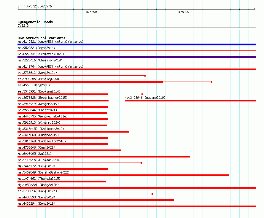The width and height of the screenshot is (264, 218).
Task: Open the nsv5462849 (ByrskaBishop2022) label
Action: pos(44,172)
